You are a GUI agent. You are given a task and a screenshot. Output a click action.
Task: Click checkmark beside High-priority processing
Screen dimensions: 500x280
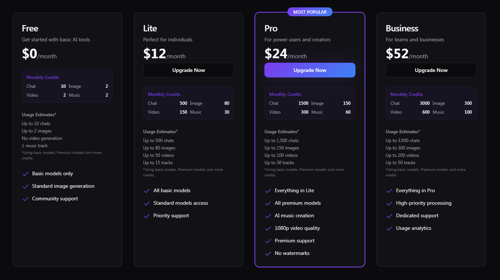click(x=389, y=203)
